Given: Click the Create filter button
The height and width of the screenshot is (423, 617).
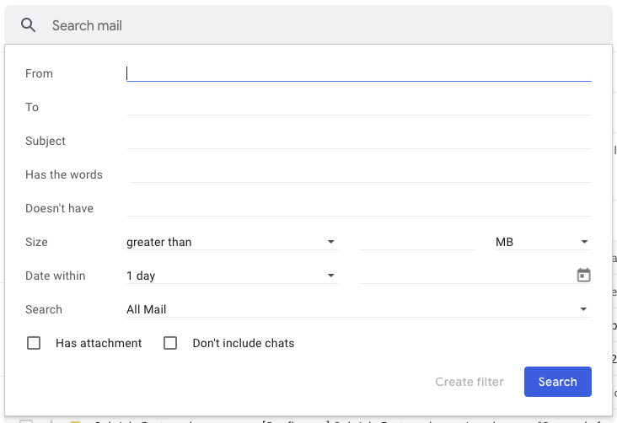Looking at the screenshot, I should (x=469, y=382).
